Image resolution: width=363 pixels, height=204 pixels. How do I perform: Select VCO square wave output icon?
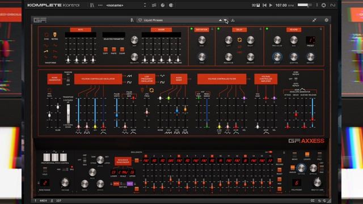tap(129, 82)
